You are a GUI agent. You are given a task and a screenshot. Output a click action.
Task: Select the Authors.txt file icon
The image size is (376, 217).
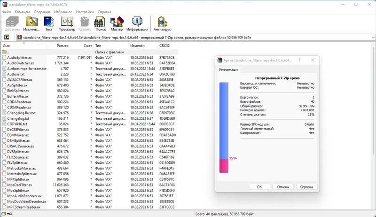pyautogui.click(x=4, y=74)
